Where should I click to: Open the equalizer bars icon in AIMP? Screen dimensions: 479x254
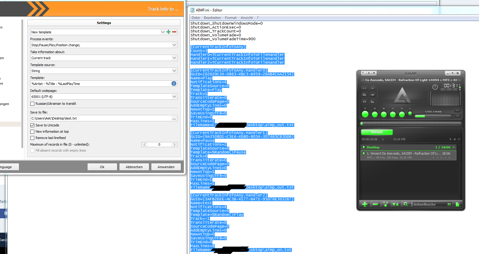372,102
